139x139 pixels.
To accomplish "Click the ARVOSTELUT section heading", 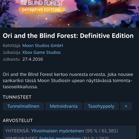I will (x=18, y=120).
